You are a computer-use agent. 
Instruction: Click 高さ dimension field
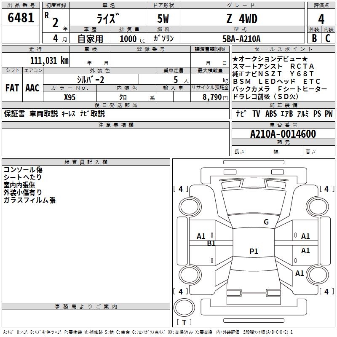pos(319,152)
